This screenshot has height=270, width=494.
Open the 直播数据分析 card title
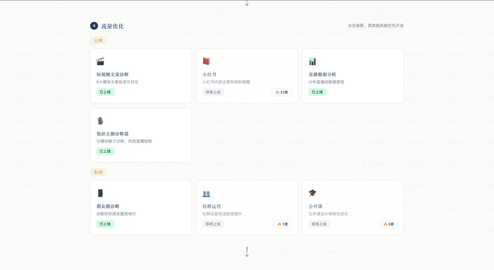tap(322, 74)
